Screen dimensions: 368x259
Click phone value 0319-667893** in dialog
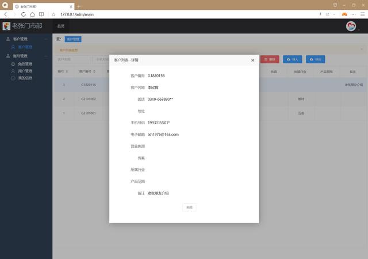[x=160, y=99]
